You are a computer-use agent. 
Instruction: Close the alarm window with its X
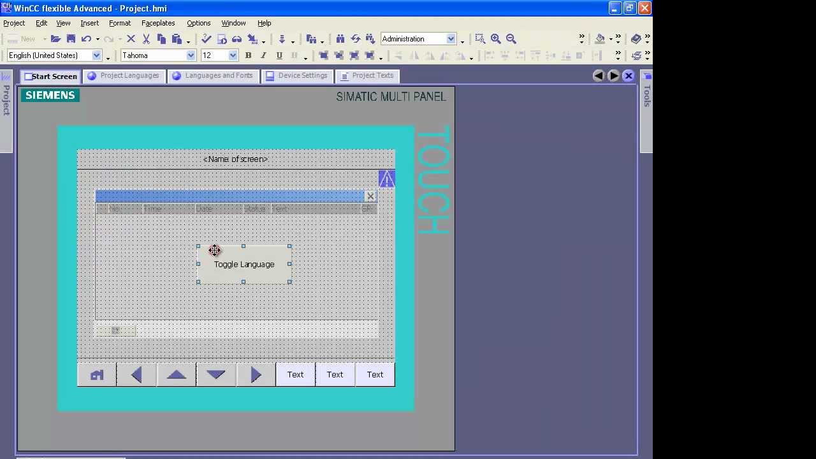tap(370, 196)
